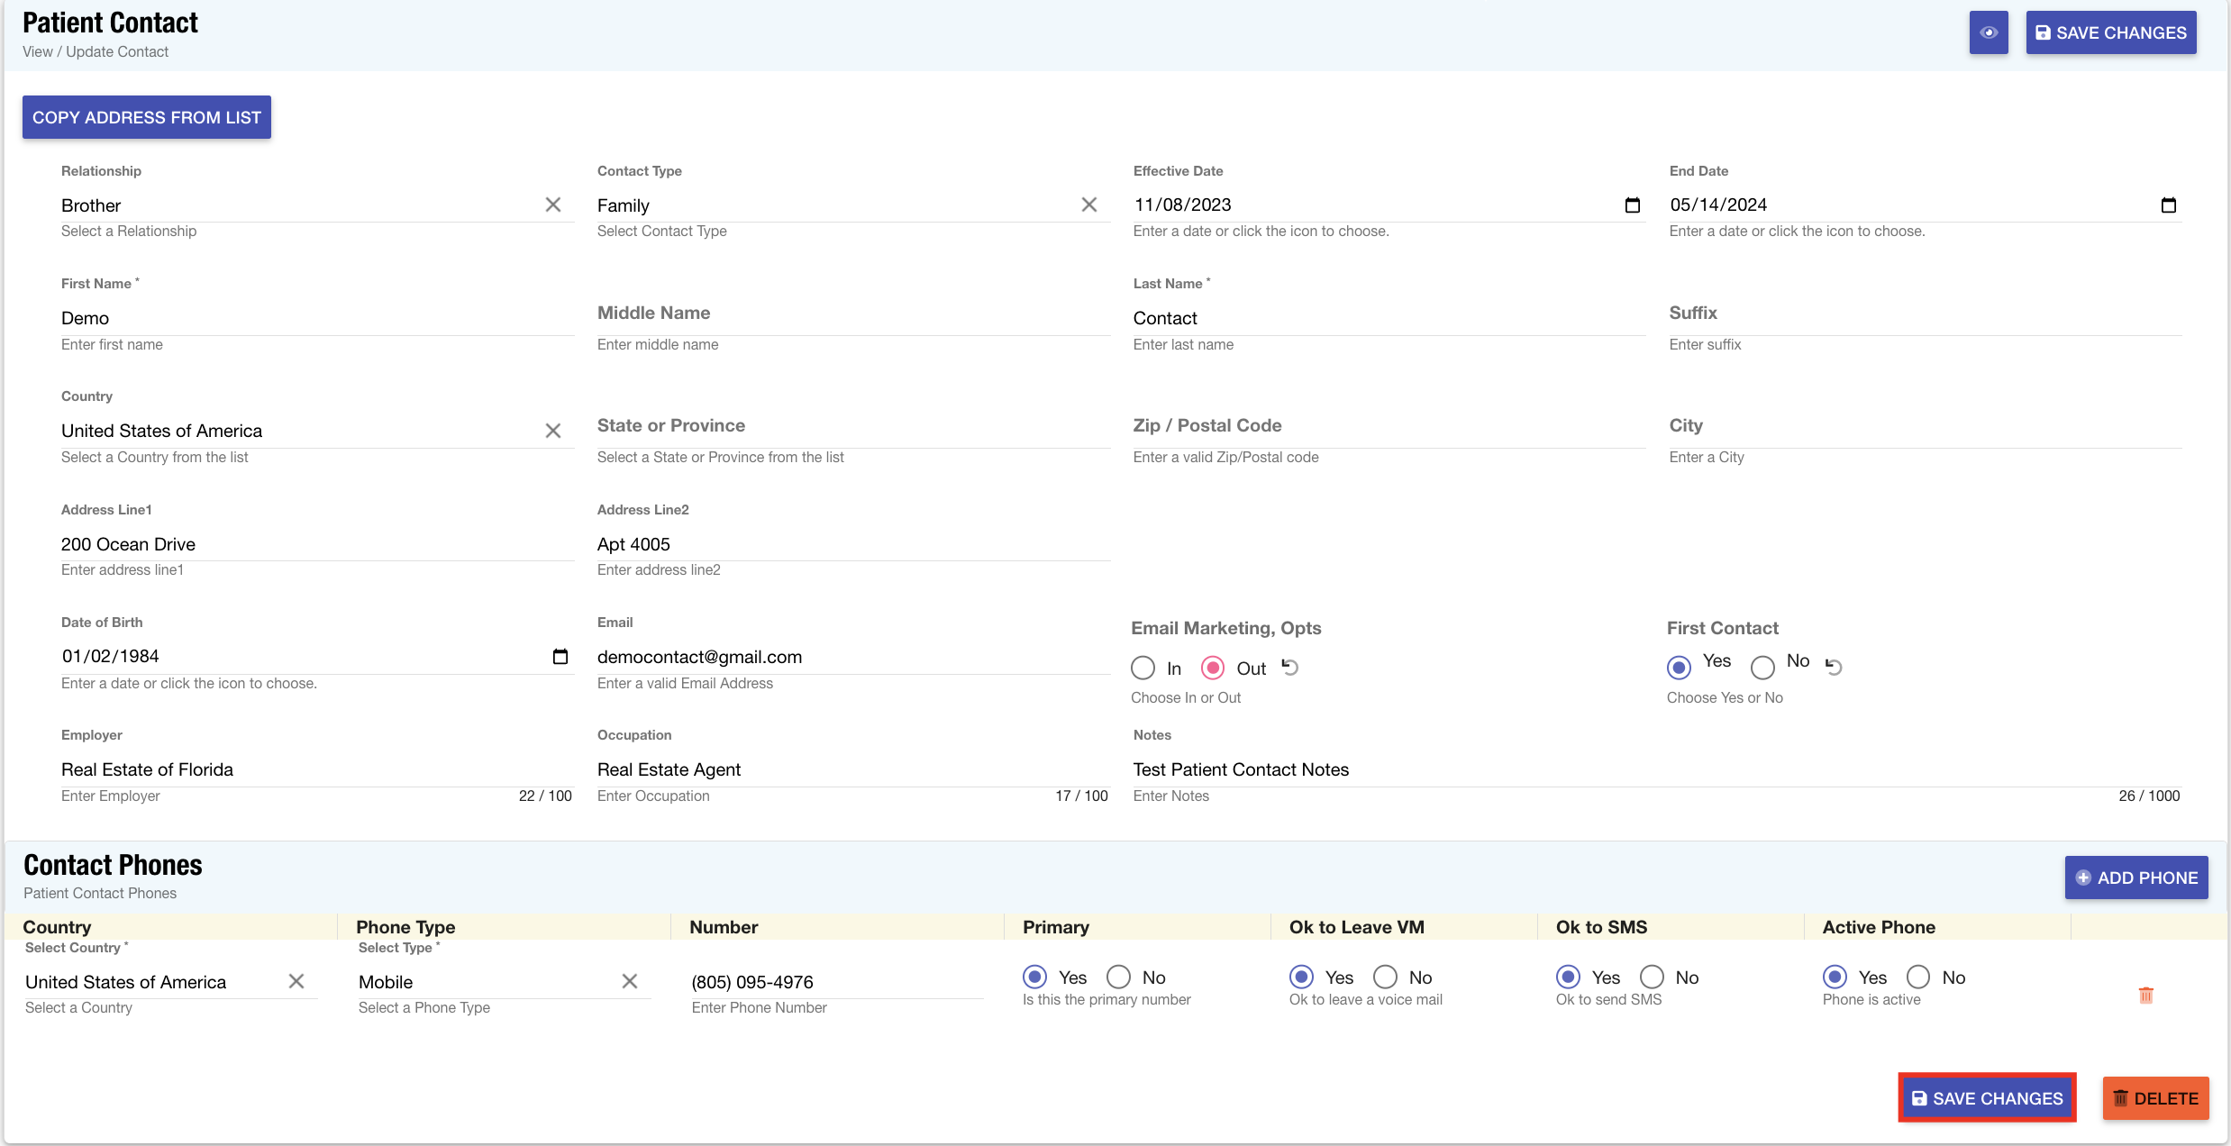Open the Date of Birth calendar icon
The width and height of the screenshot is (2231, 1146).
pyautogui.click(x=560, y=657)
